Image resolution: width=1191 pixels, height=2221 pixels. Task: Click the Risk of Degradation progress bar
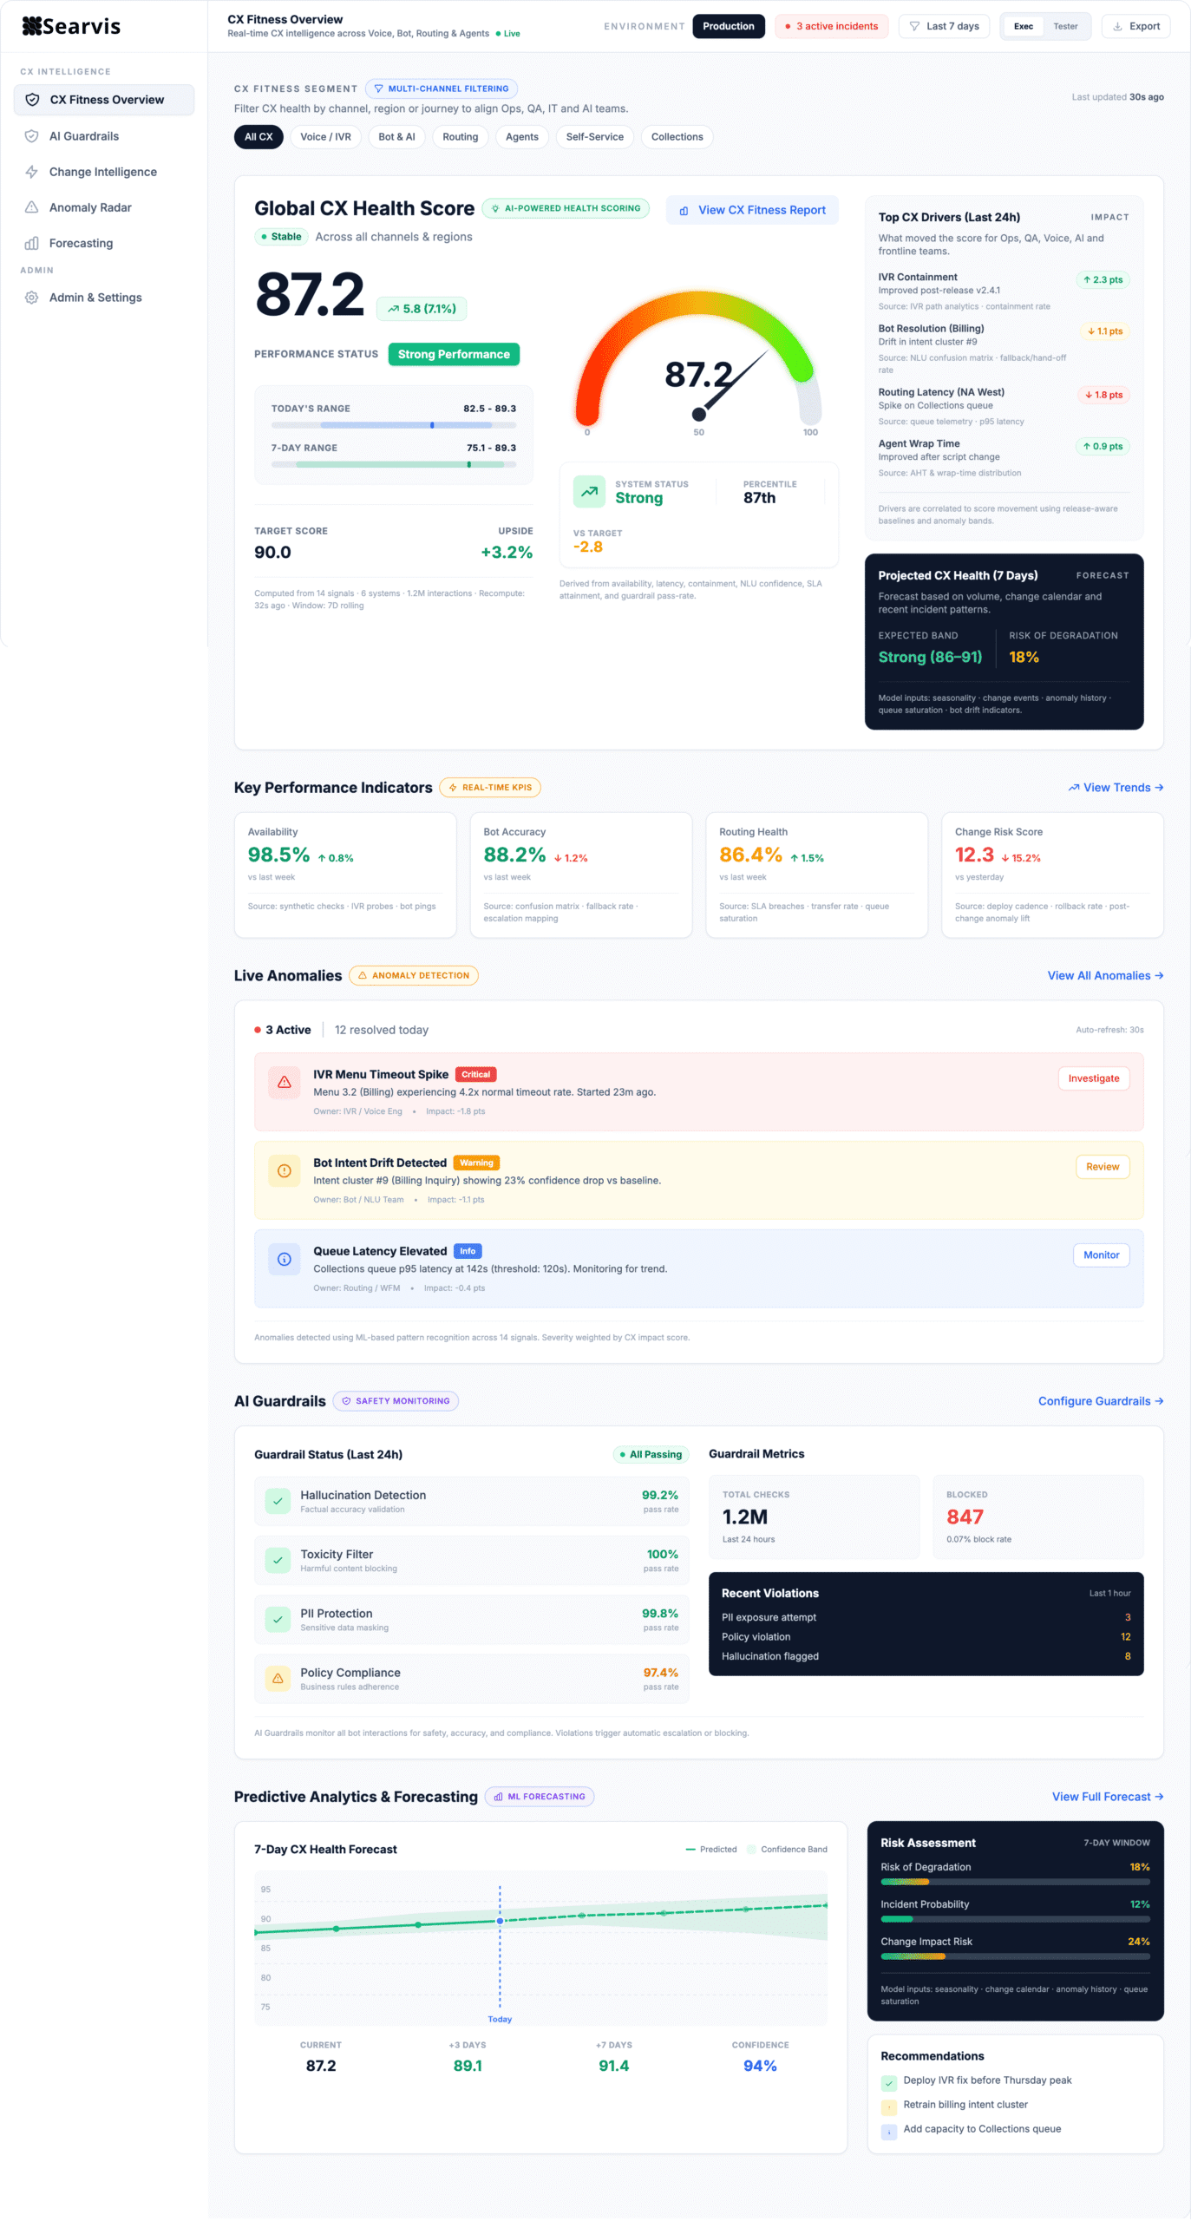[1015, 1882]
